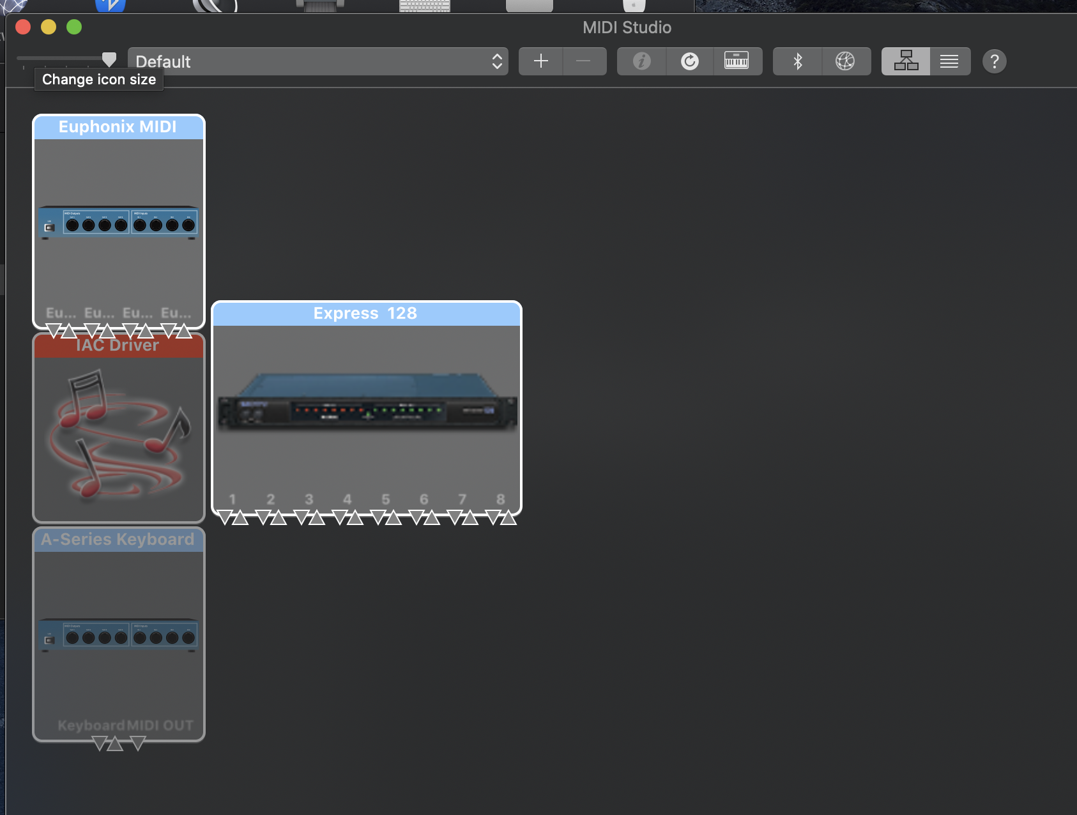The height and width of the screenshot is (815, 1077).
Task: Show info for the selected device
Action: 641,61
